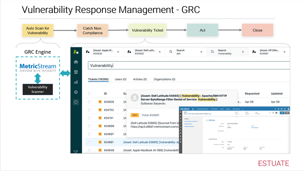The height and width of the screenshot is (171, 304).
Task: Open the Relationships link
Action: (x=188, y=124)
